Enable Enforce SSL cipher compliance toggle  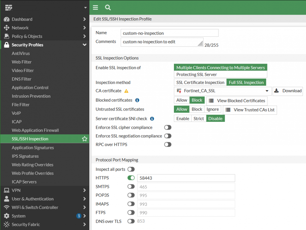(x=168, y=128)
